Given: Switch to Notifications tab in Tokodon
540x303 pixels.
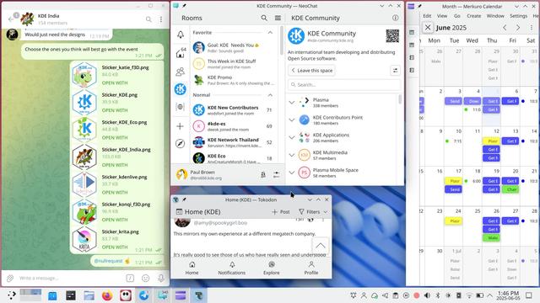Looking at the screenshot, I should pyautogui.click(x=232, y=268).
